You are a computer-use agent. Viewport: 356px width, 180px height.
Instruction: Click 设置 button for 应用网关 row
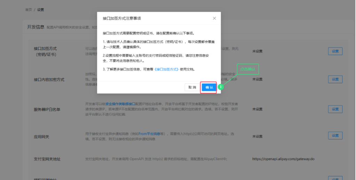click(335, 135)
